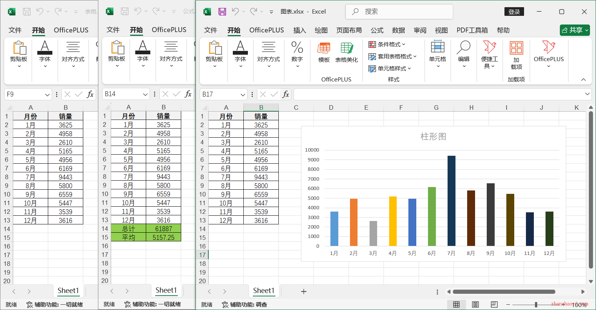Click the 加载项 add-ins icon
Image resolution: width=596 pixels, height=310 pixels.
click(517, 55)
